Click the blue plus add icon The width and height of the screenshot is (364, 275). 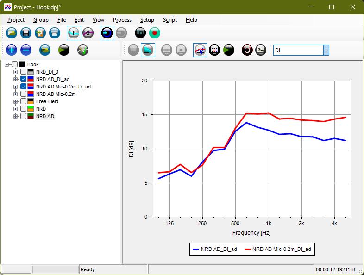tap(12, 50)
